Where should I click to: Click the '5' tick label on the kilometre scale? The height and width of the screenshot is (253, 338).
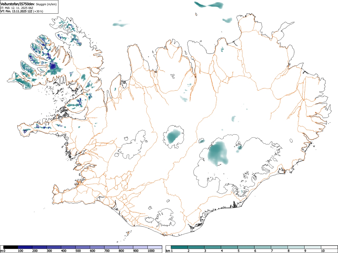point(238,251)
